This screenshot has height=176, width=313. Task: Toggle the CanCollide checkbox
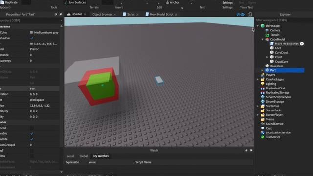(32, 139)
